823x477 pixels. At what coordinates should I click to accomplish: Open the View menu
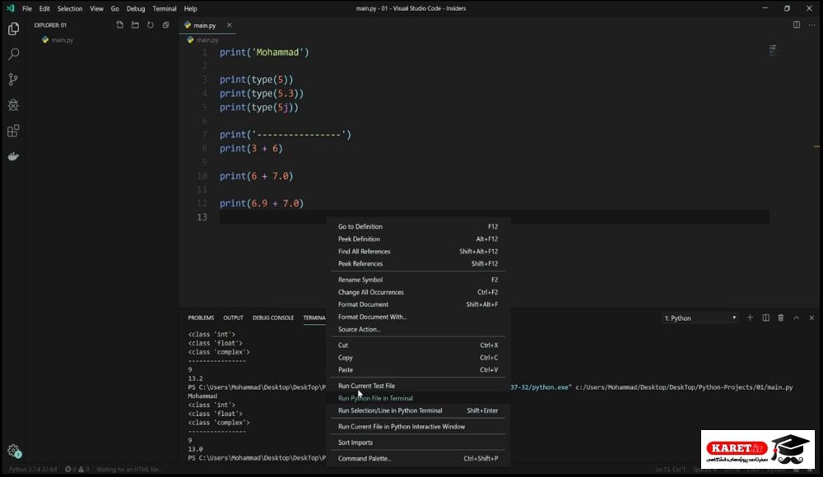96,8
